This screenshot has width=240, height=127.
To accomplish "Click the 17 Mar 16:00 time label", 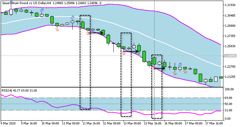I will (214, 123).
